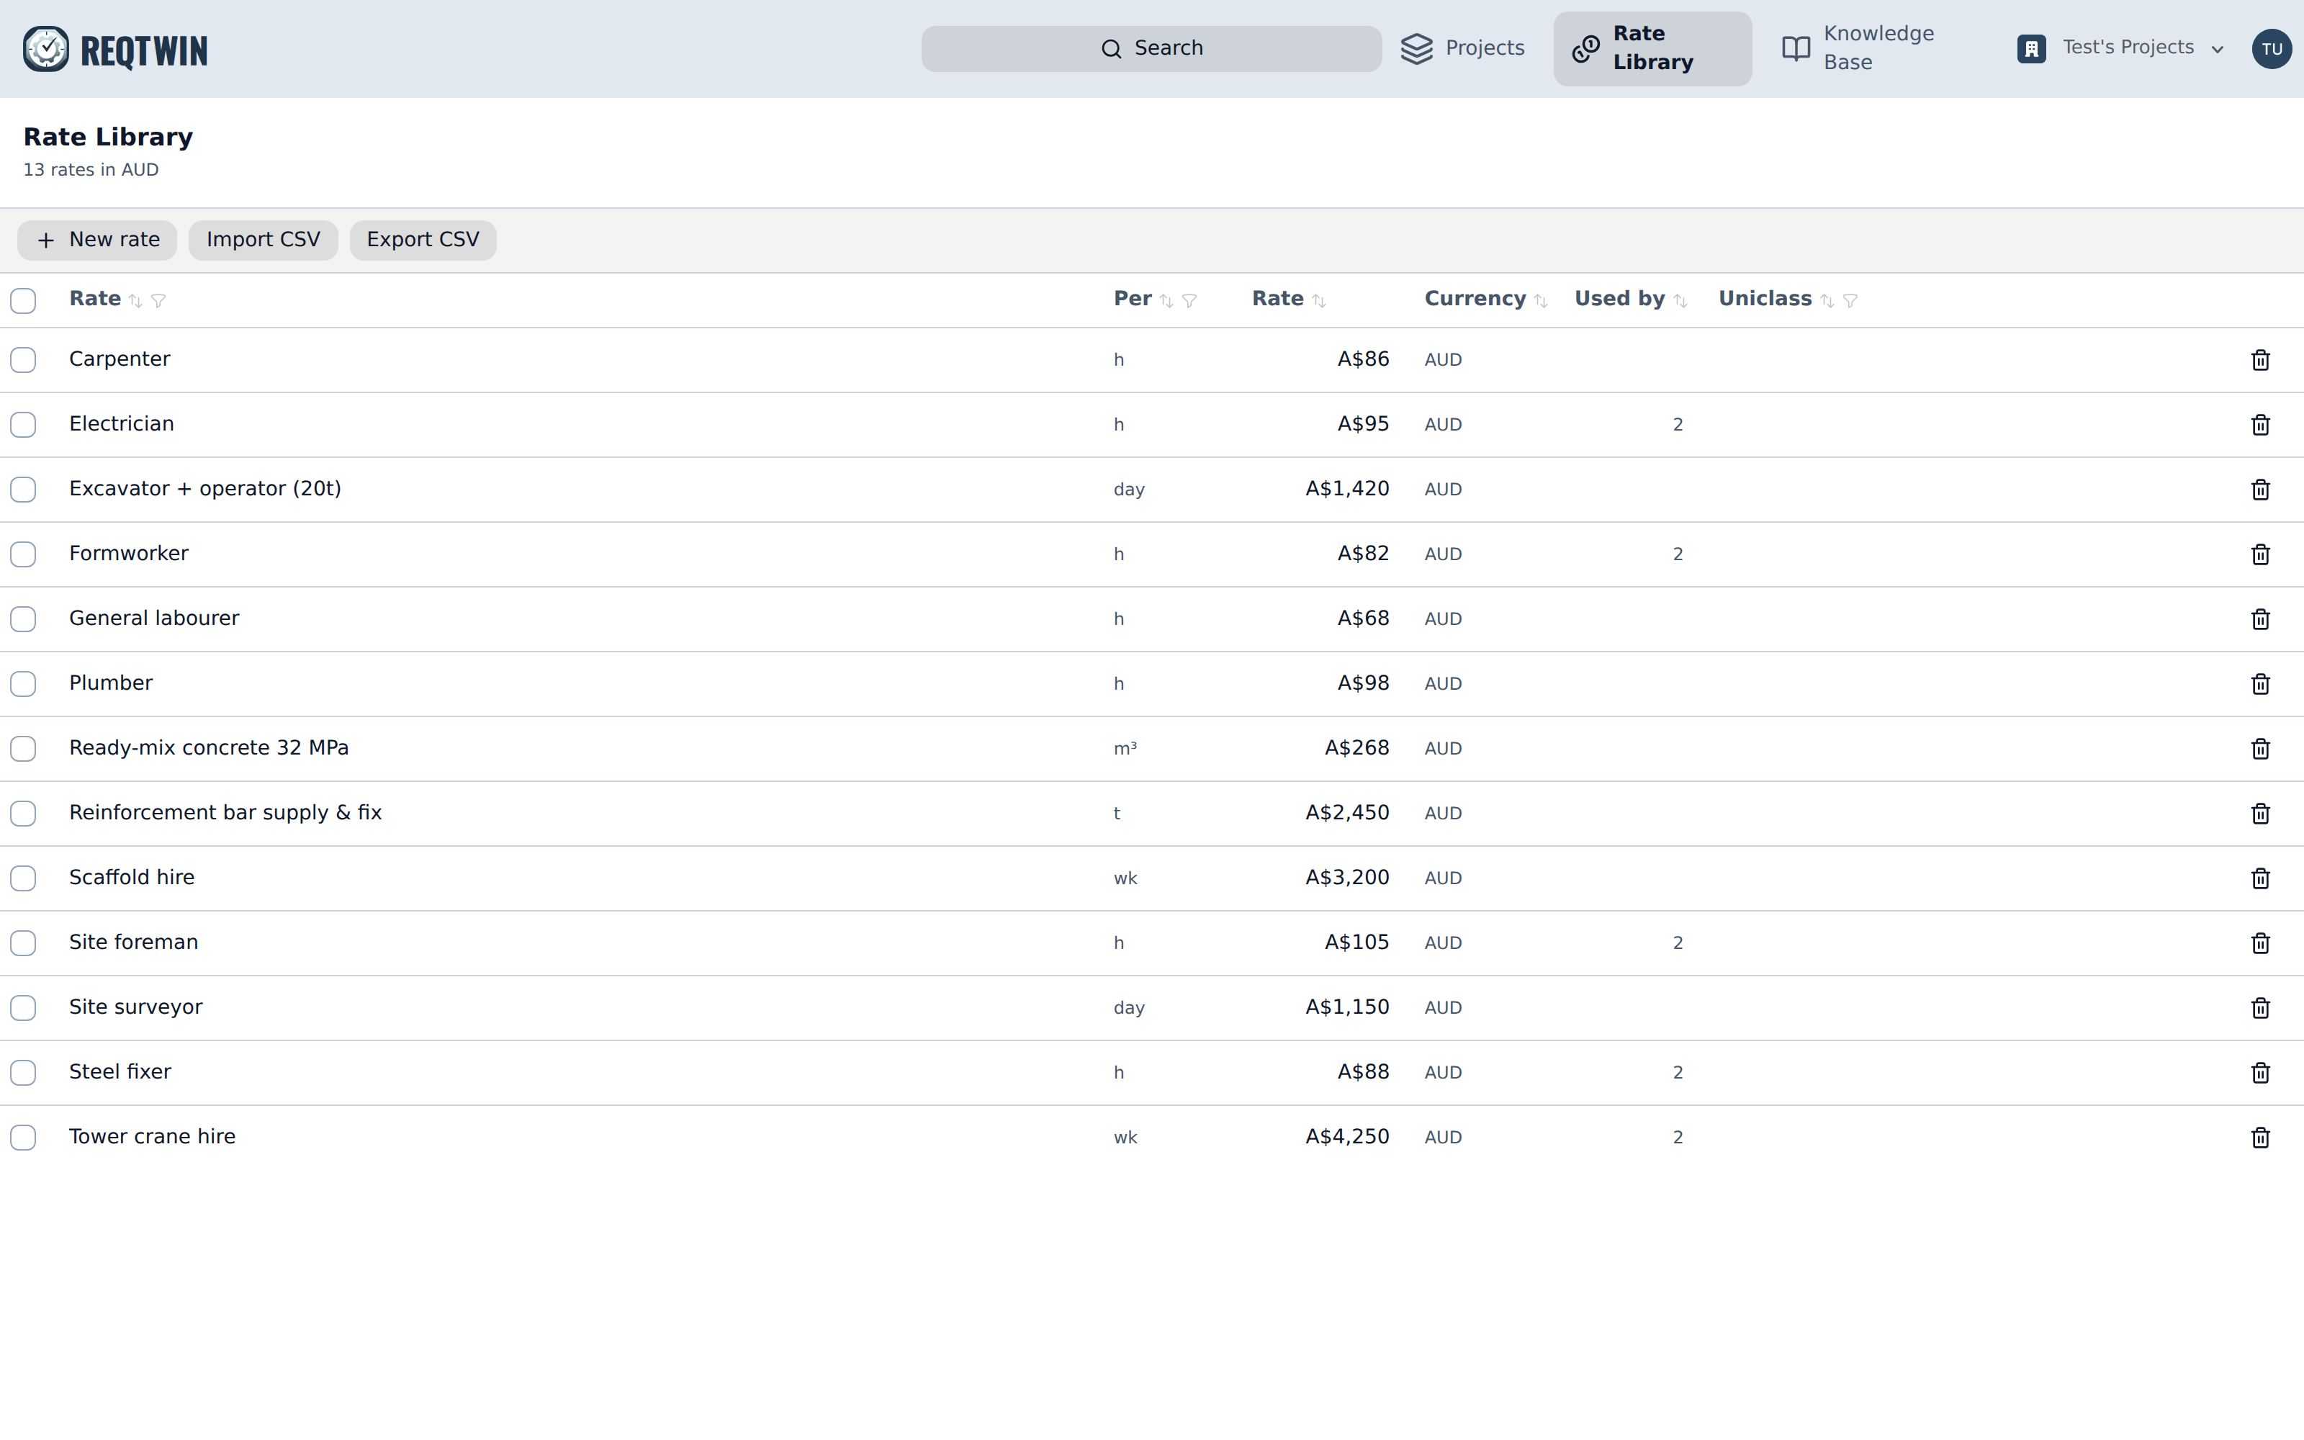Sort by Currency column
The image size is (2304, 1440).
pyautogui.click(x=1541, y=301)
